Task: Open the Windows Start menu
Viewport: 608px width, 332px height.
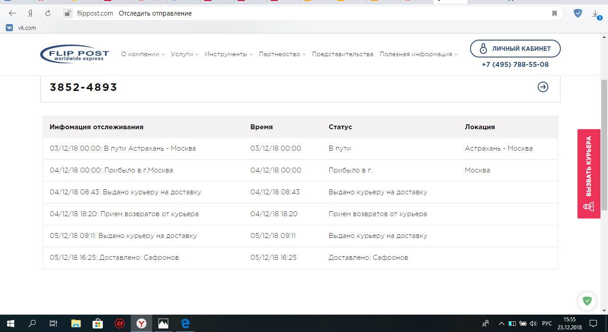Action: coord(10,324)
